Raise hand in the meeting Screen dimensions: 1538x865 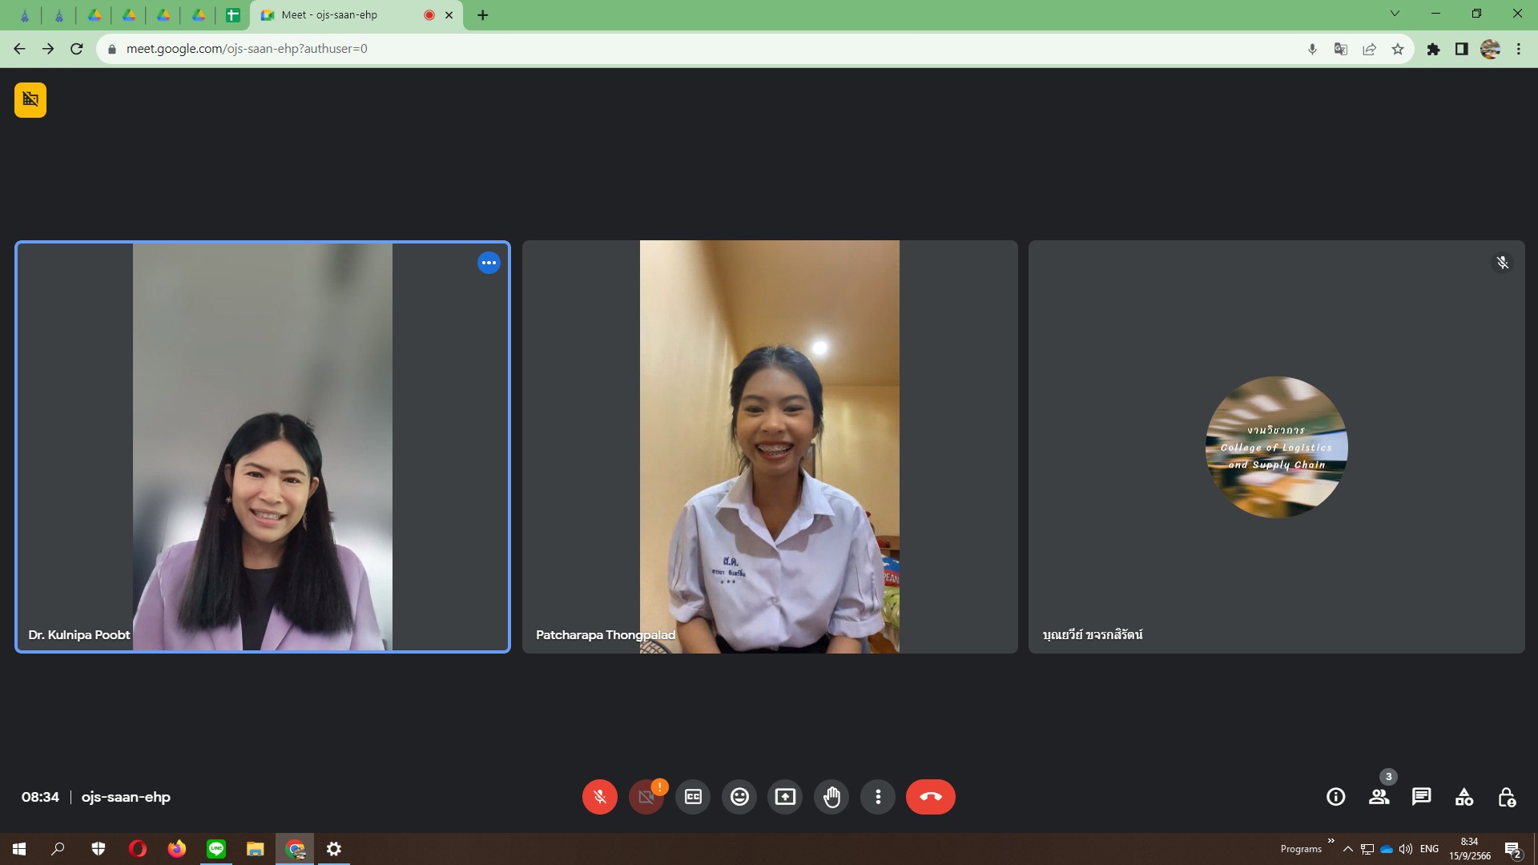pos(831,797)
